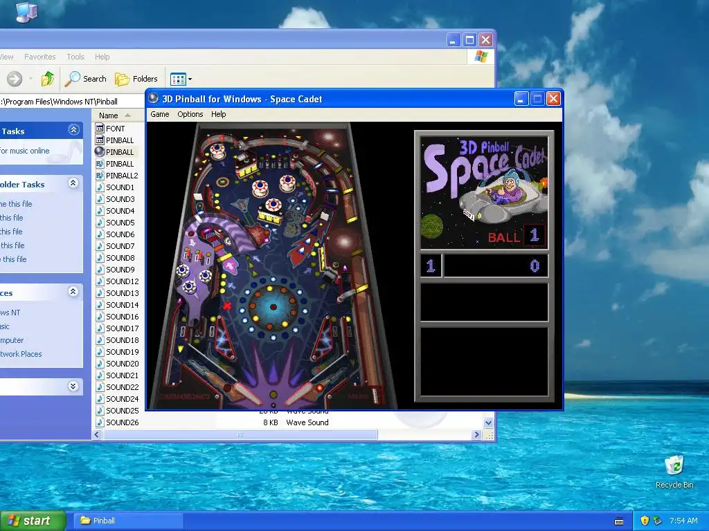Screen dimensions: 709x531
Task: Select the SOUND14 wave file
Action: [x=117, y=304]
